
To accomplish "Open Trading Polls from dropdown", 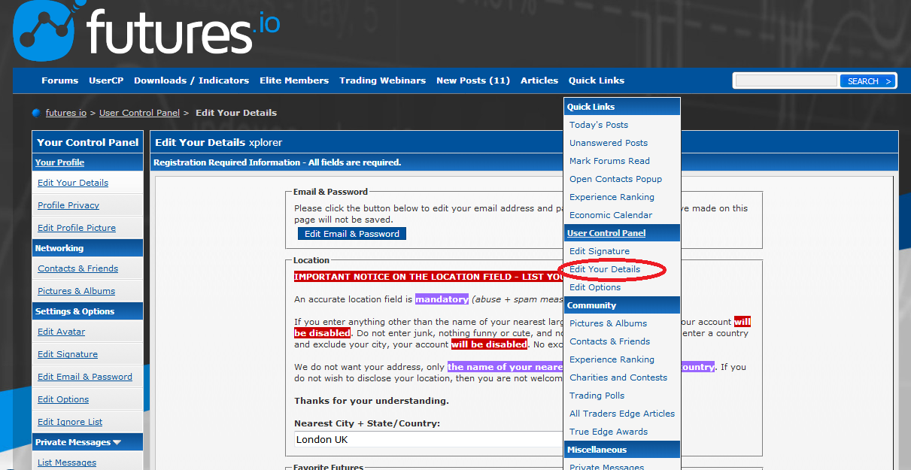I will [x=597, y=396].
